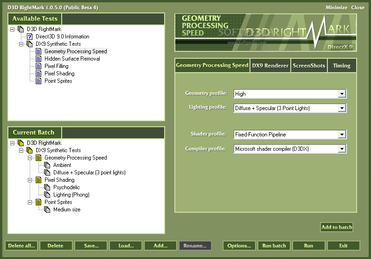Click the Pixel Filling document icon
The image size is (371, 259).
pyautogui.click(x=38, y=66)
